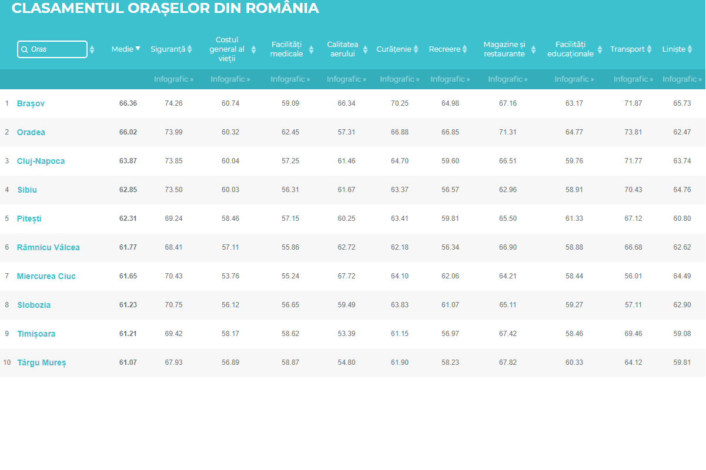Select Miercurea Ciuc air quality 67.72
706x470 pixels.
(x=346, y=276)
